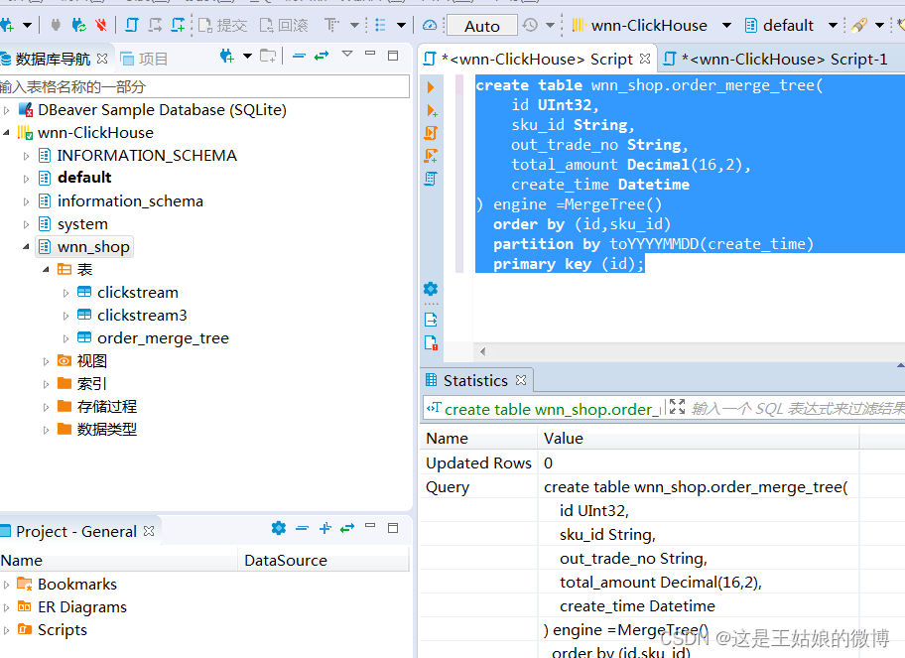Open SQL editor settings gear icon
Screen dimensions: 905x658
pyautogui.click(x=430, y=288)
